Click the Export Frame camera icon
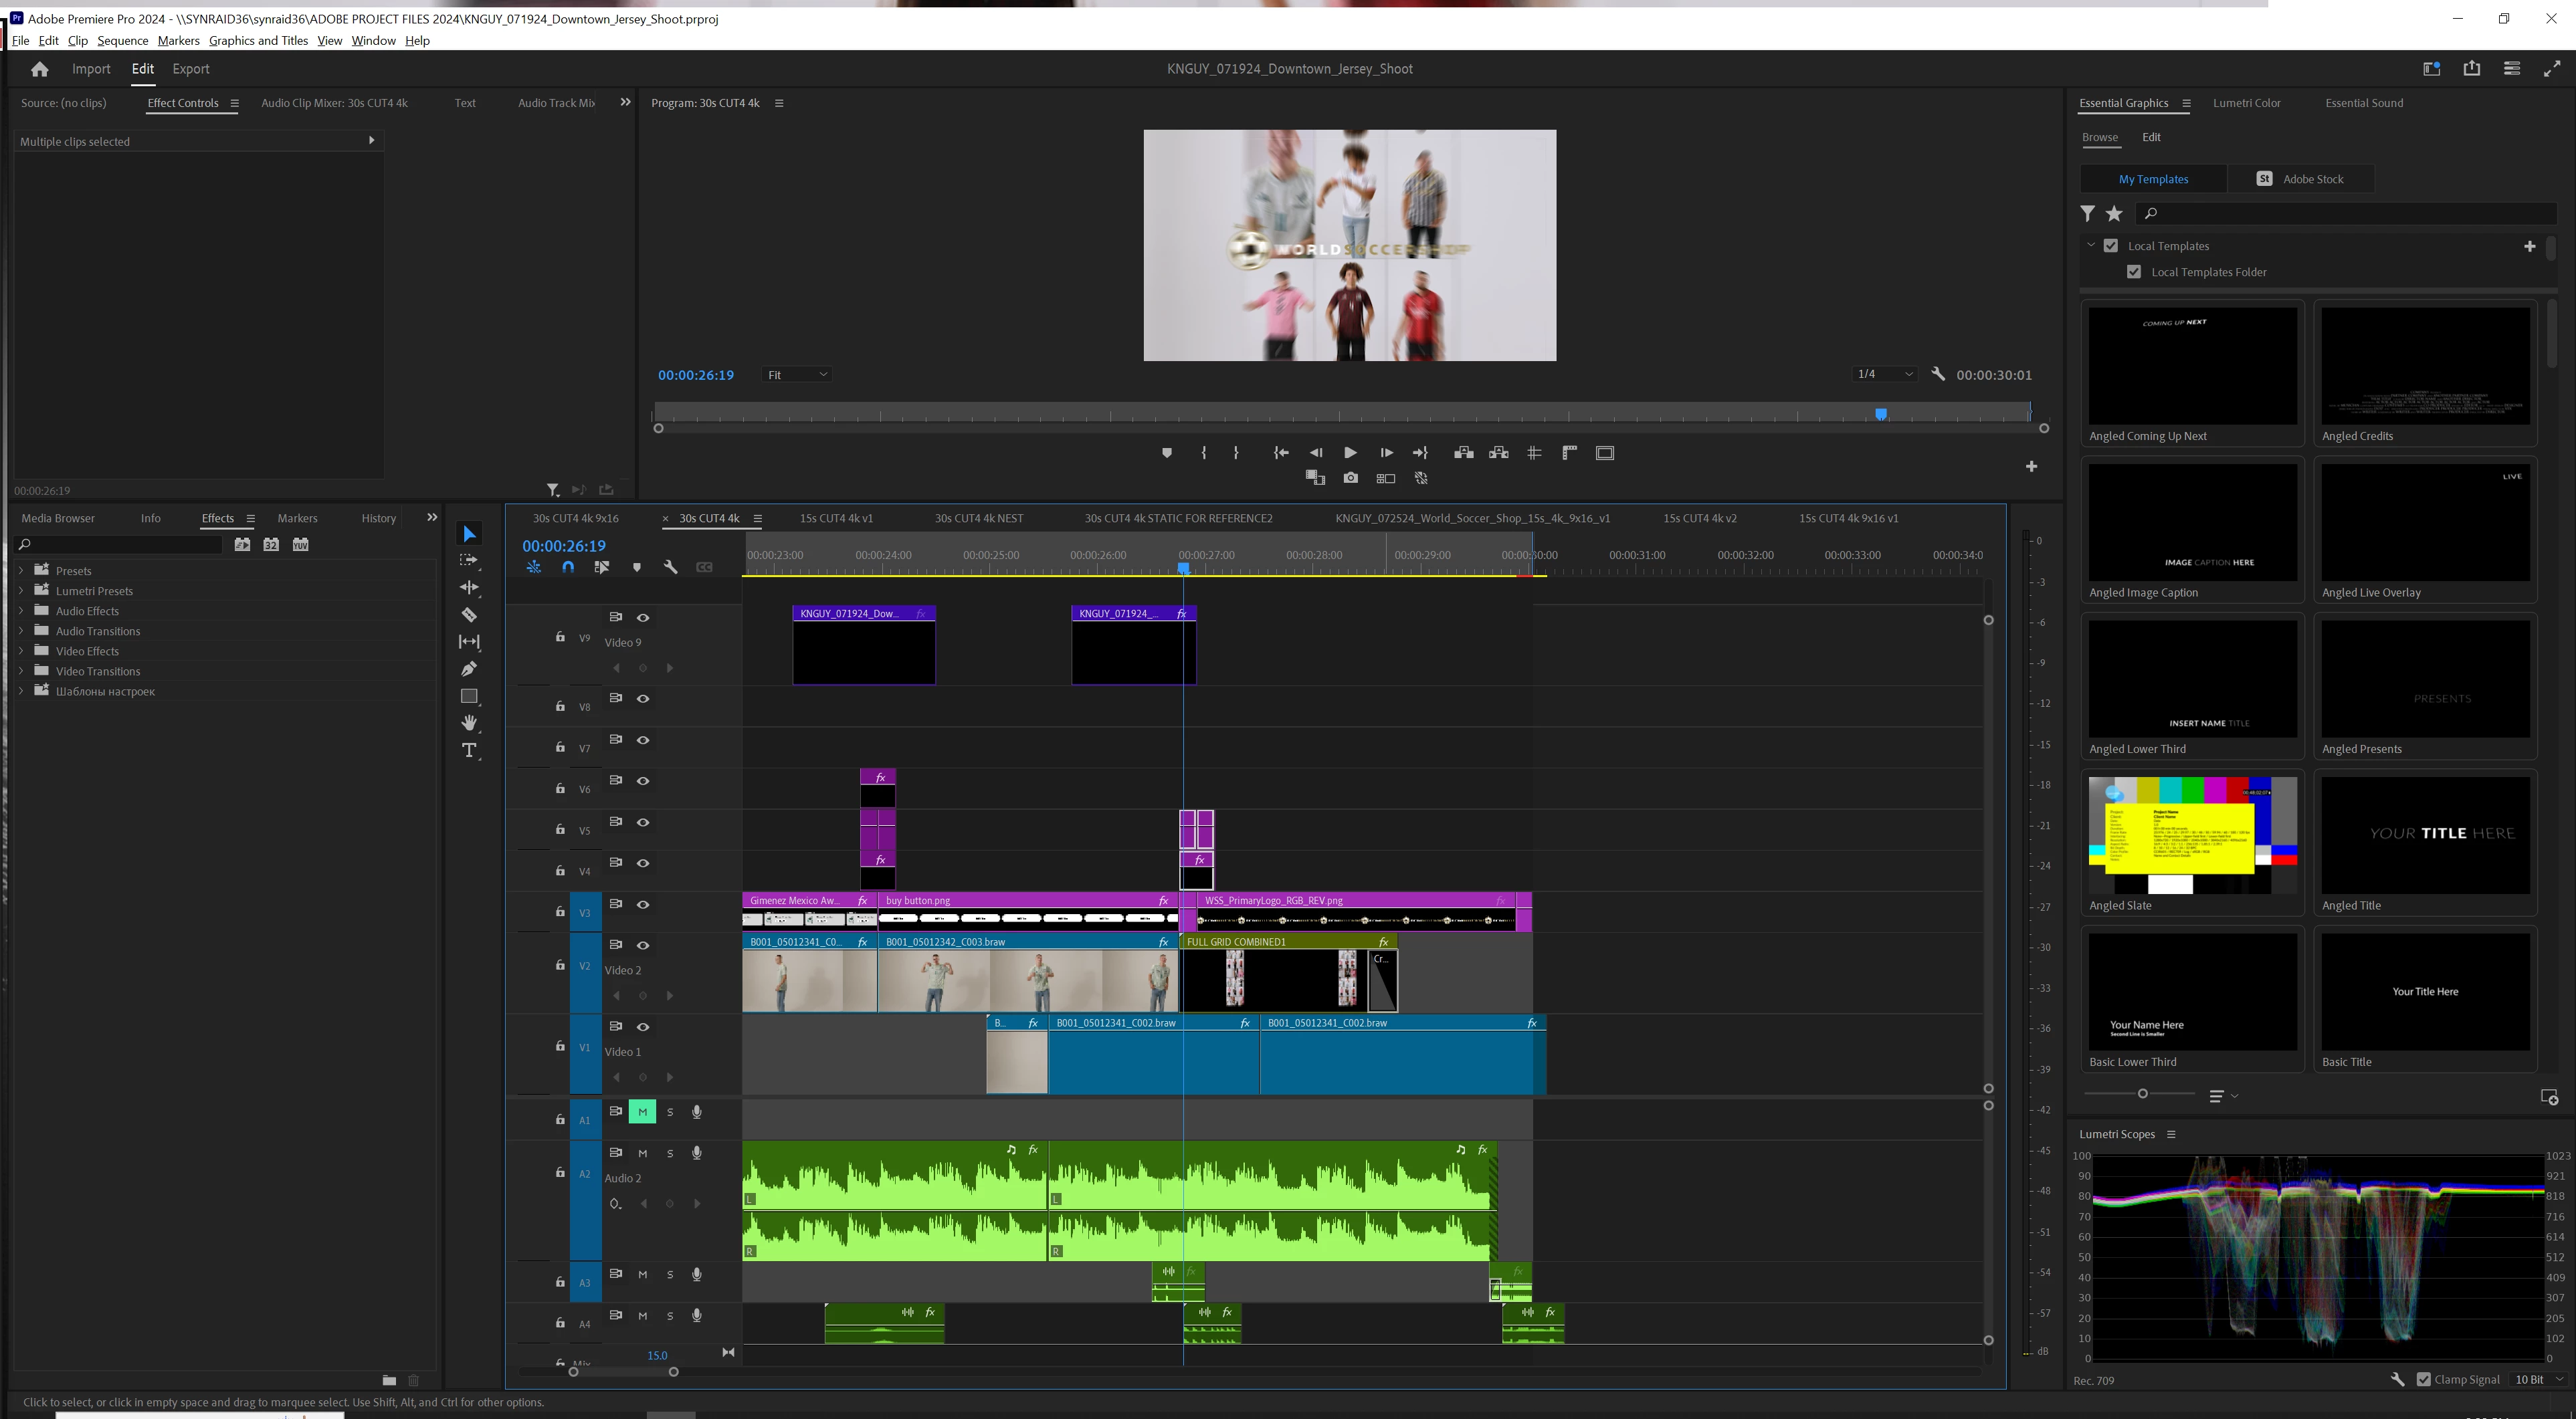This screenshot has height=1419, width=2576. [x=1350, y=478]
